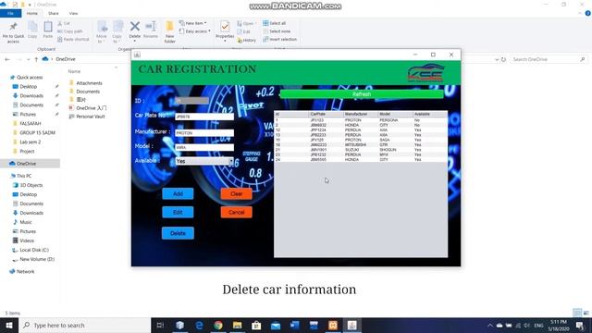Click the Manufacturer column header

pyautogui.click(x=361, y=114)
